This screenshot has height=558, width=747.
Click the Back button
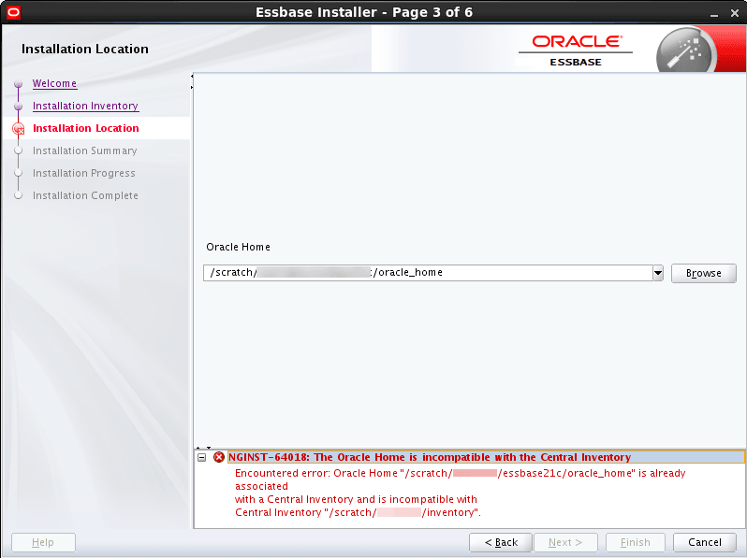pos(501,542)
